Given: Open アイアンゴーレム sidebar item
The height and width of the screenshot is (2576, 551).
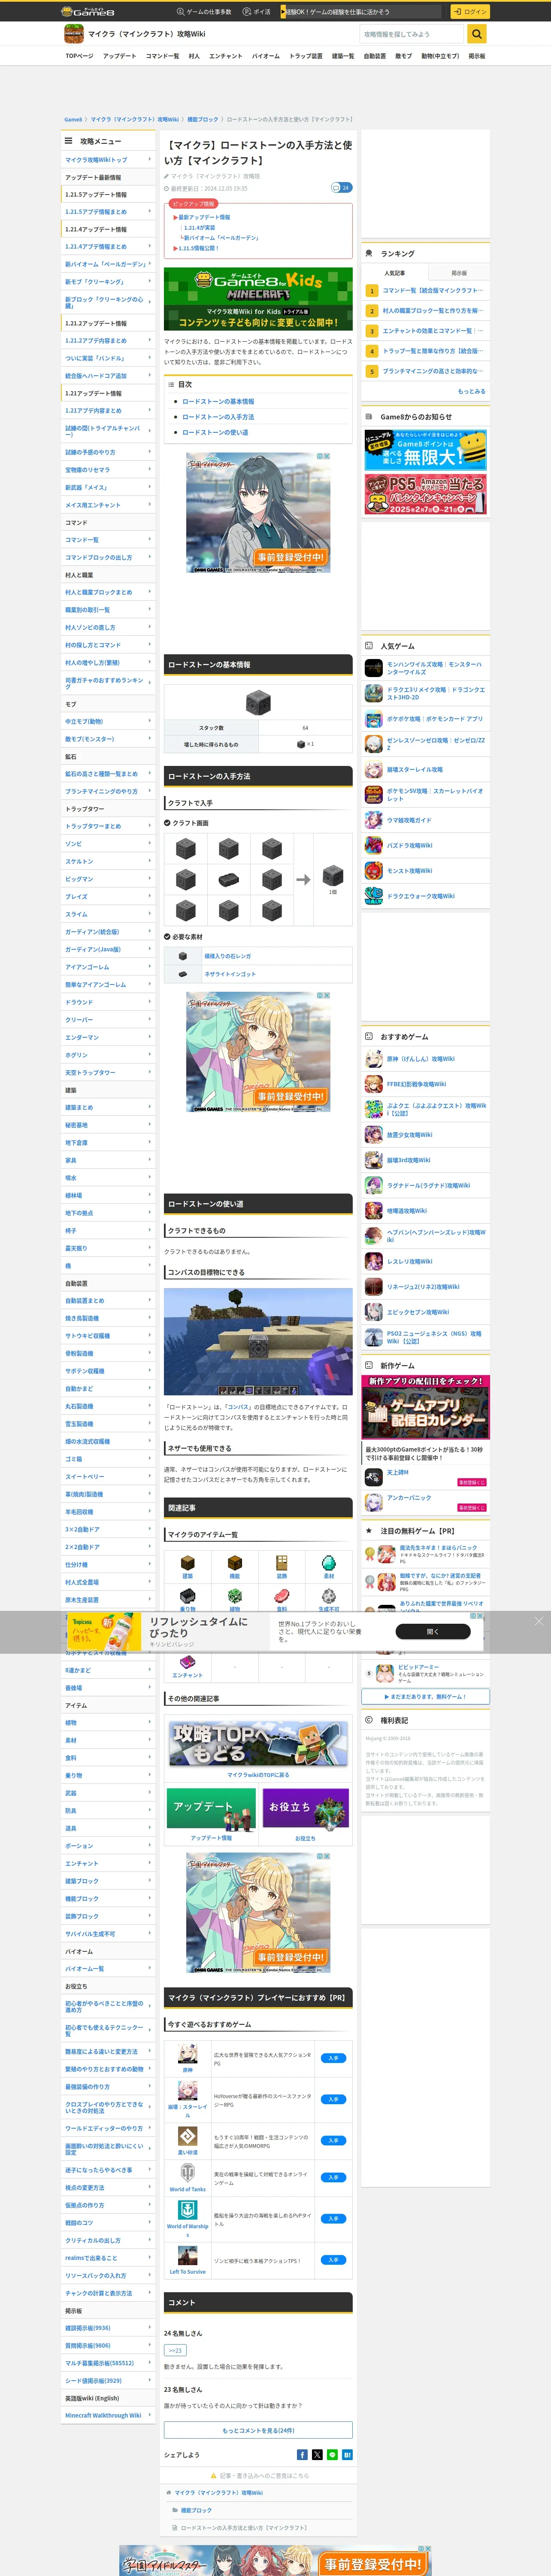Looking at the screenshot, I should [108, 967].
